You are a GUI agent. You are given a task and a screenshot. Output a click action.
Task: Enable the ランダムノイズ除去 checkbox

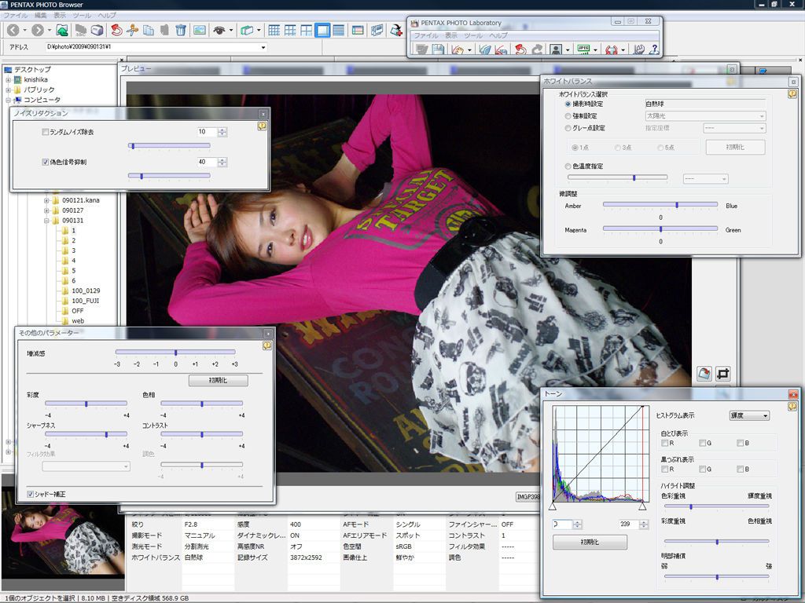[46, 132]
